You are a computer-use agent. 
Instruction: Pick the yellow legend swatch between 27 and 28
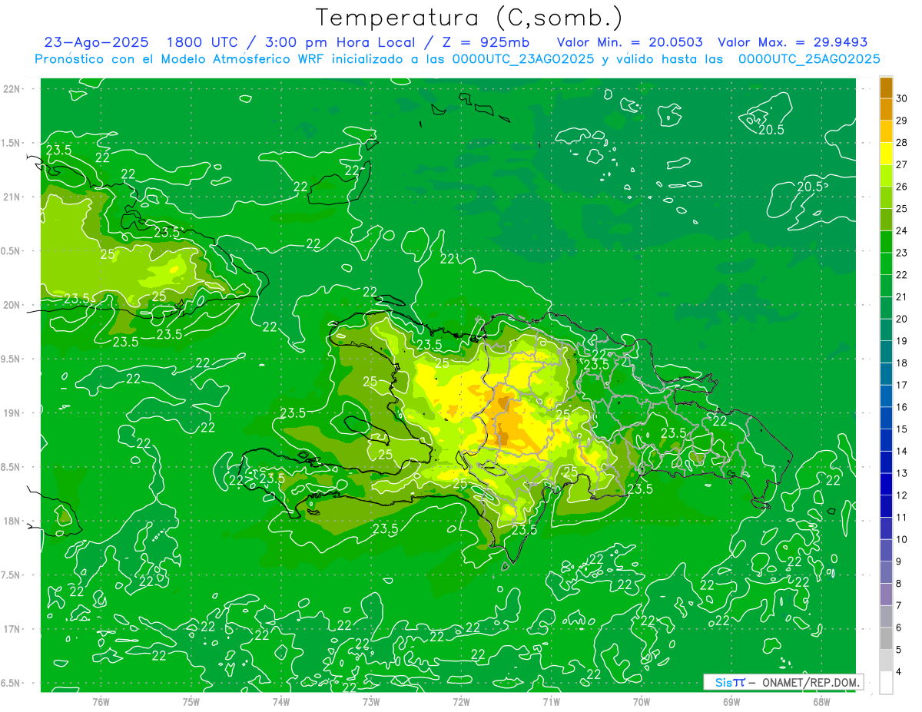coord(886,153)
